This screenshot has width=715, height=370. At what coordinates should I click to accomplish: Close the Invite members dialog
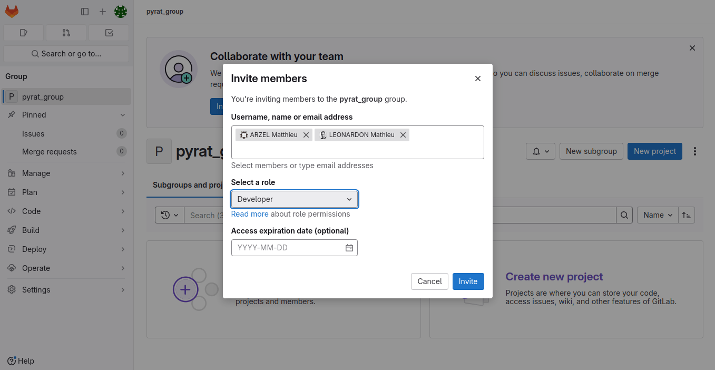coord(478,79)
